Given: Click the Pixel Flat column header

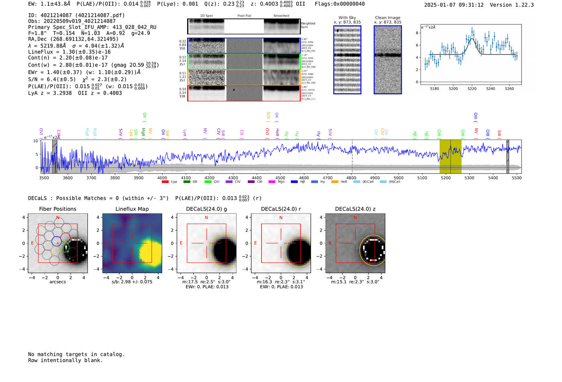Looking at the screenshot, I should 244,16.
